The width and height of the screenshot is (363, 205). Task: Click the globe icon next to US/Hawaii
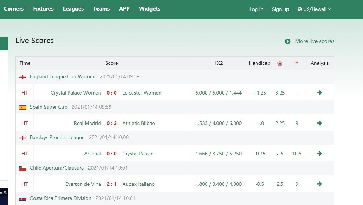click(300, 9)
